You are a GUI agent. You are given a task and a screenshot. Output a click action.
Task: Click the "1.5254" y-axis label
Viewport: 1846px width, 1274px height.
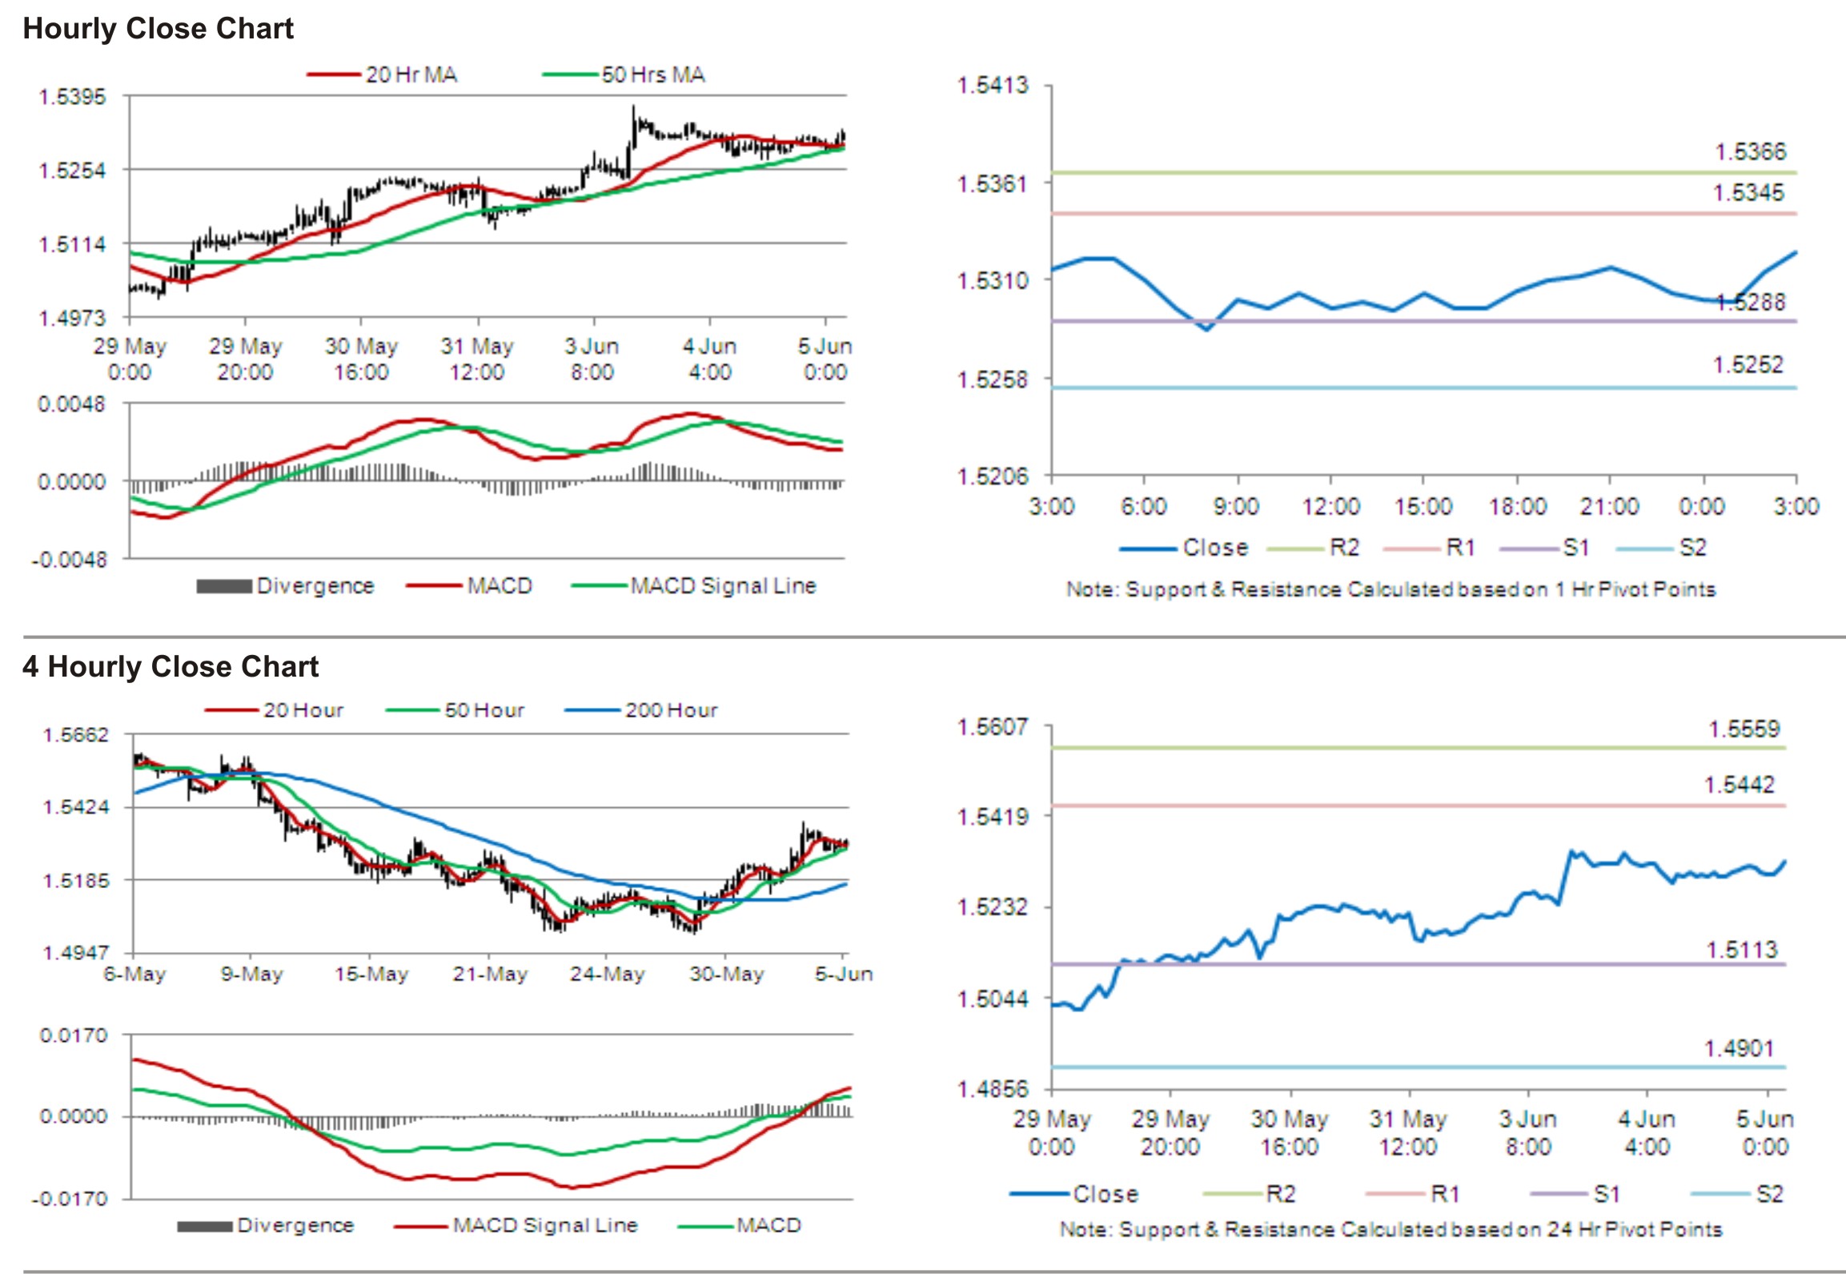pos(73,171)
